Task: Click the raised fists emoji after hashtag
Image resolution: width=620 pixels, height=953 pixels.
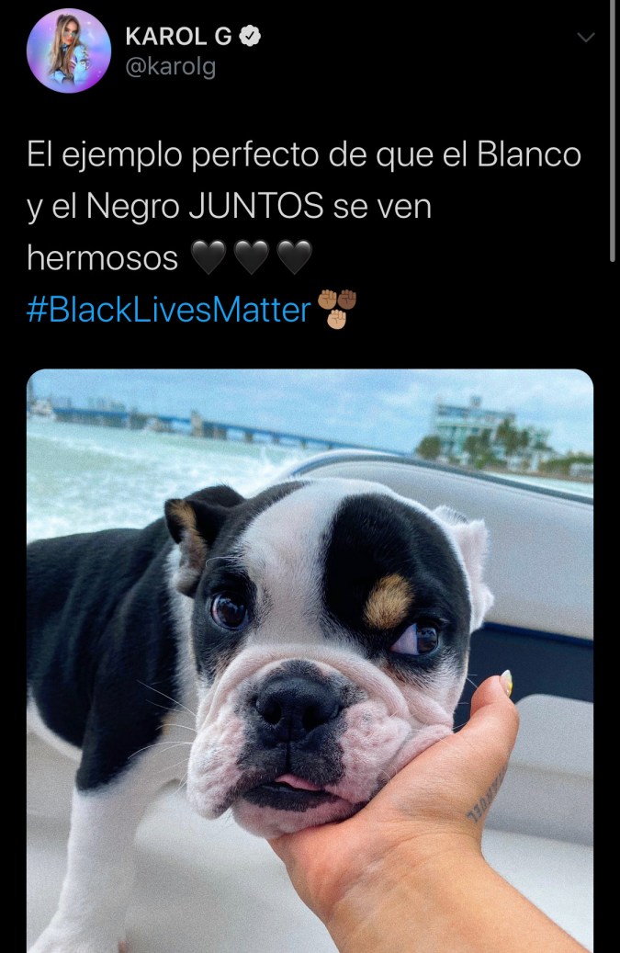Action: (337, 310)
